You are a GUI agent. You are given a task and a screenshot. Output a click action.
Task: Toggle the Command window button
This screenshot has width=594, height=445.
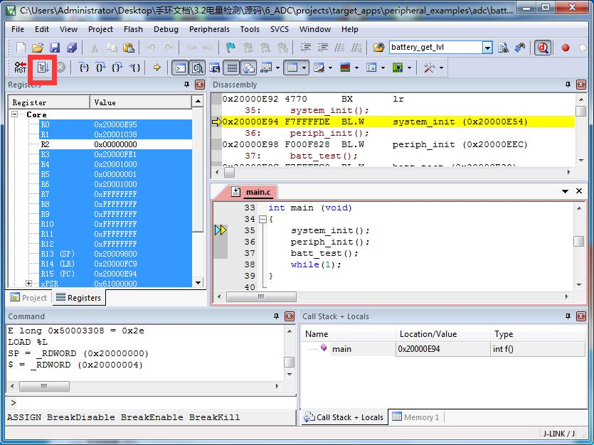(180, 68)
